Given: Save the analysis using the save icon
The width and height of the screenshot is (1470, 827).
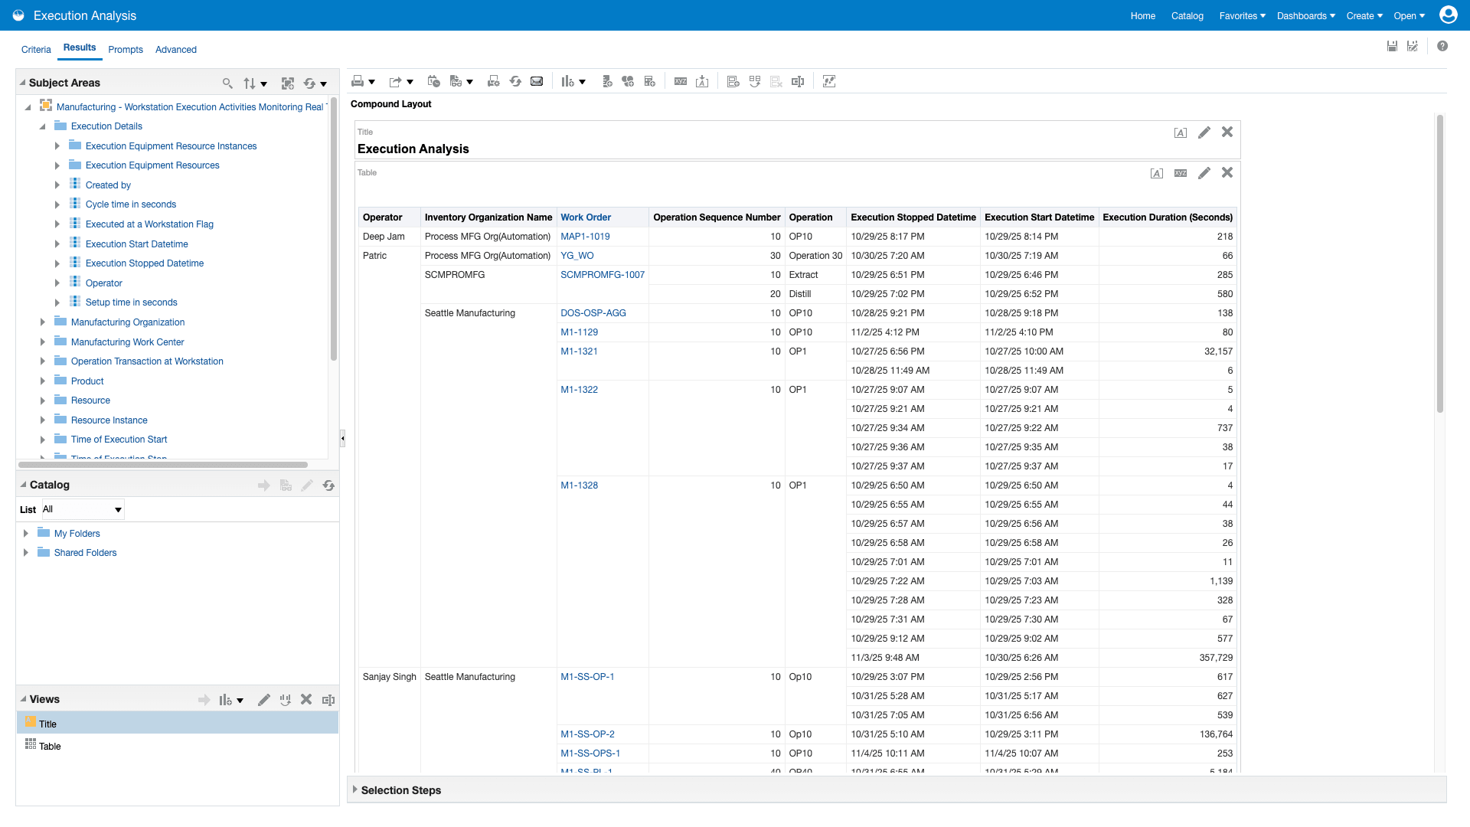Looking at the screenshot, I should tap(1392, 46).
